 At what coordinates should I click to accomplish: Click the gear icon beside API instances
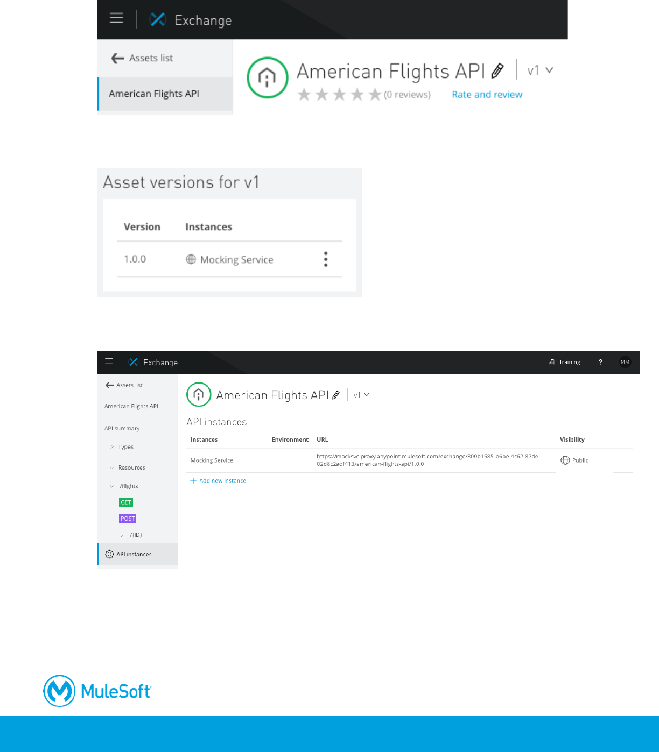pyautogui.click(x=109, y=554)
